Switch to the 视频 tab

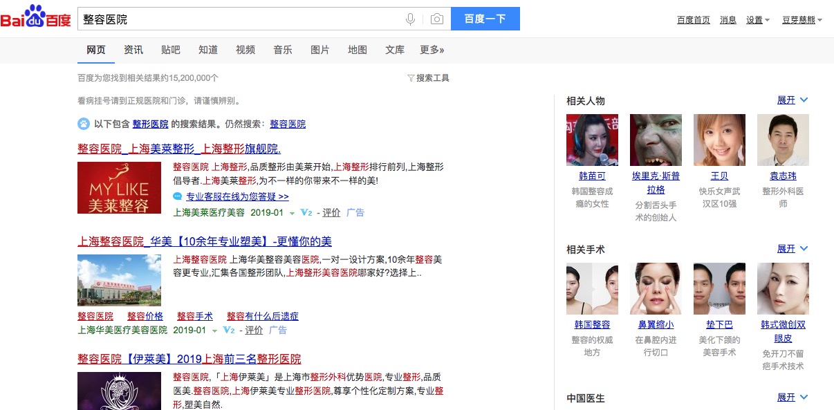point(245,50)
